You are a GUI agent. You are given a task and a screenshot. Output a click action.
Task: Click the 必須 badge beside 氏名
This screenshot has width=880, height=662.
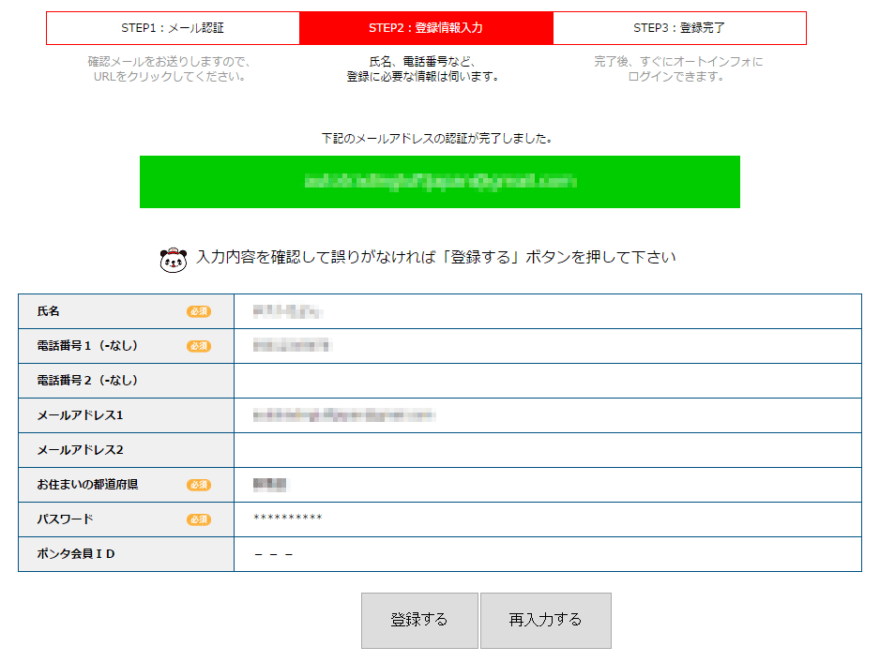(198, 311)
